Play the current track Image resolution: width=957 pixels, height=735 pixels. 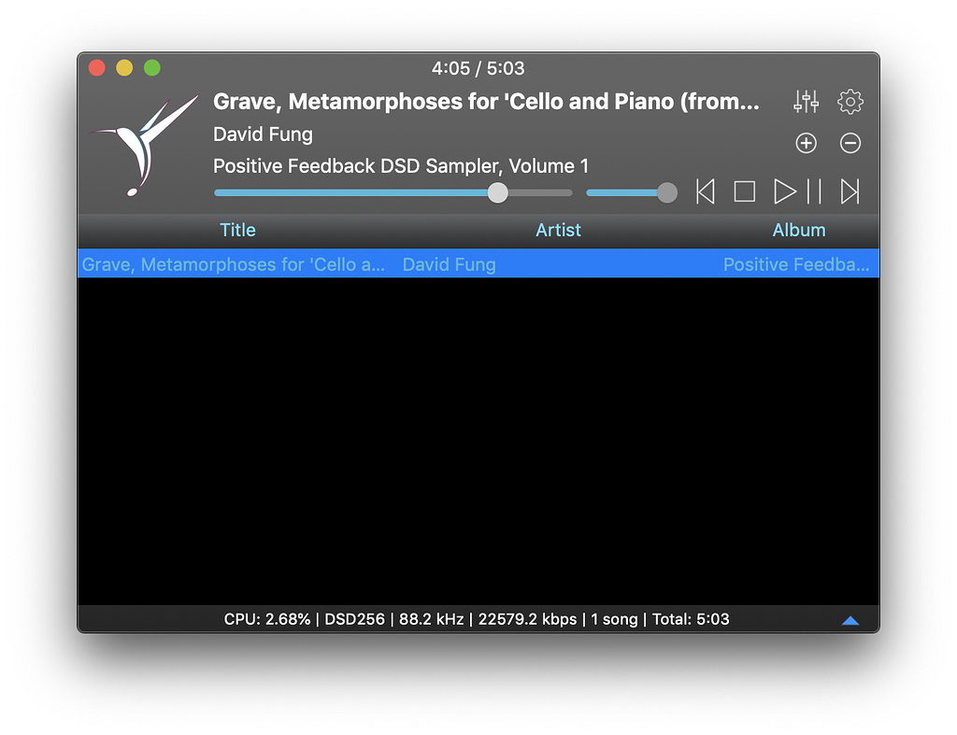784,191
